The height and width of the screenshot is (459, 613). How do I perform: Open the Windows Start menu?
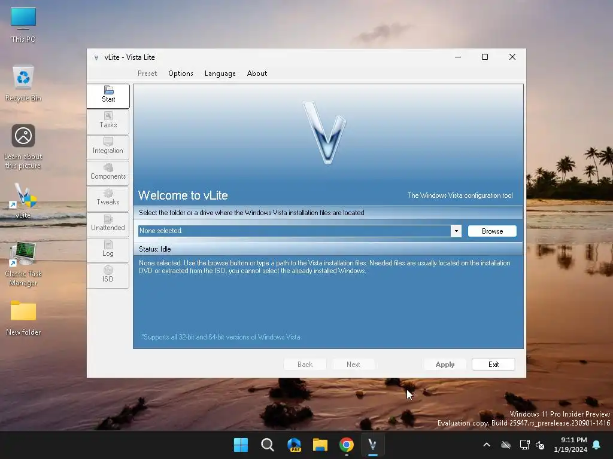241,445
